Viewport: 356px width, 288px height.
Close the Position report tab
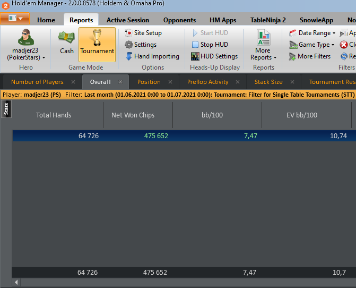point(170,82)
